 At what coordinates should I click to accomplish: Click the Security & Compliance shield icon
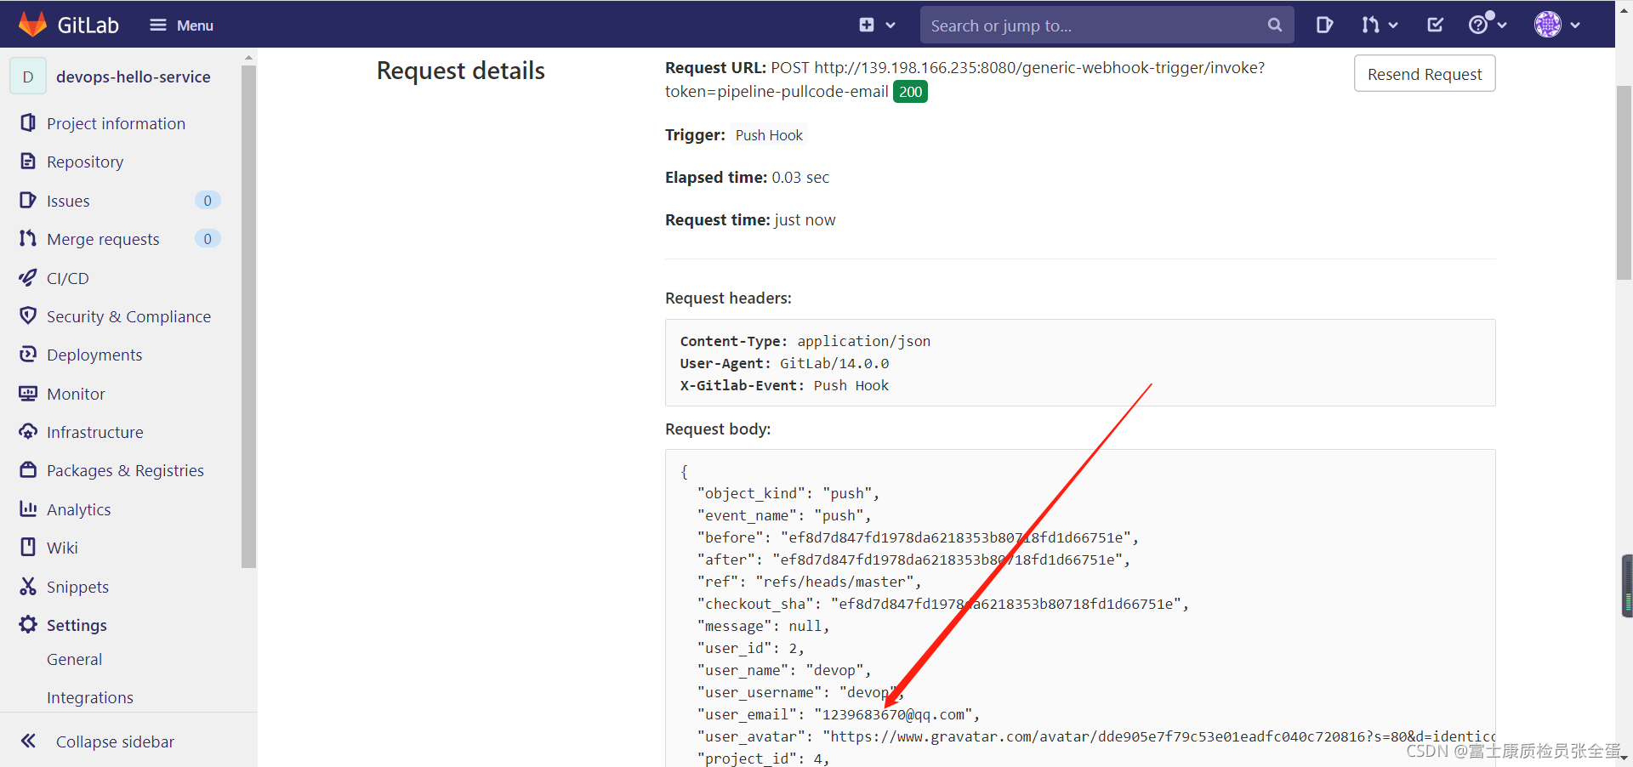pyautogui.click(x=28, y=316)
